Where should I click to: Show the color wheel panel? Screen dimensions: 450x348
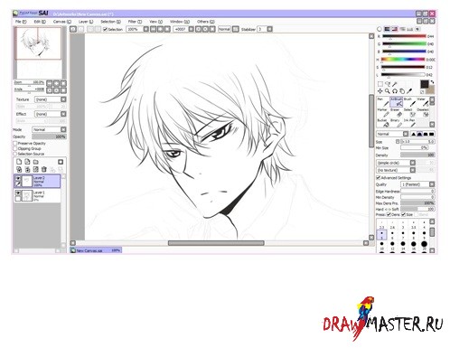click(380, 29)
